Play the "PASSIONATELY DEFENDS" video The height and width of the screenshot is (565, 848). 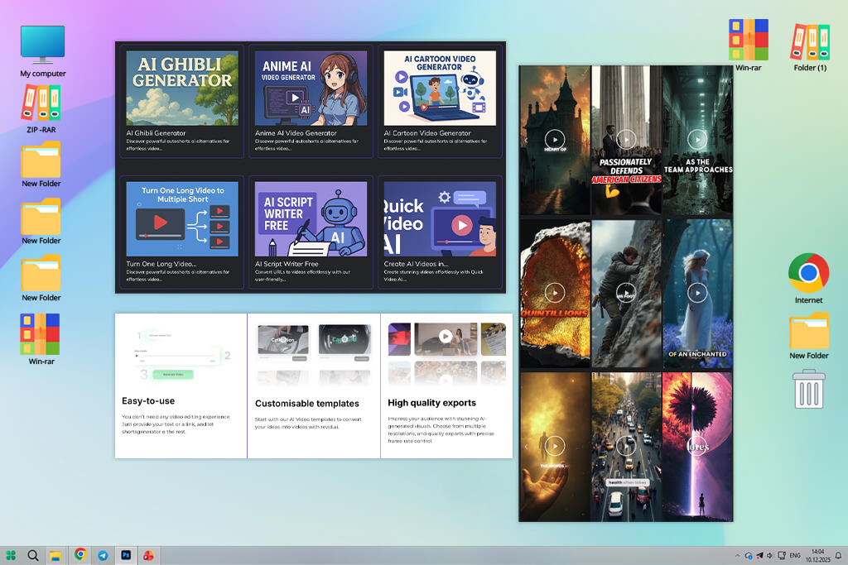(626, 139)
